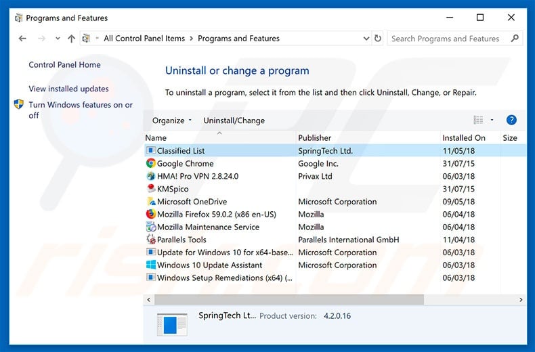This screenshot has height=352, width=535.
Task: Select Google Chrome program name
Action: (x=186, y=163)
